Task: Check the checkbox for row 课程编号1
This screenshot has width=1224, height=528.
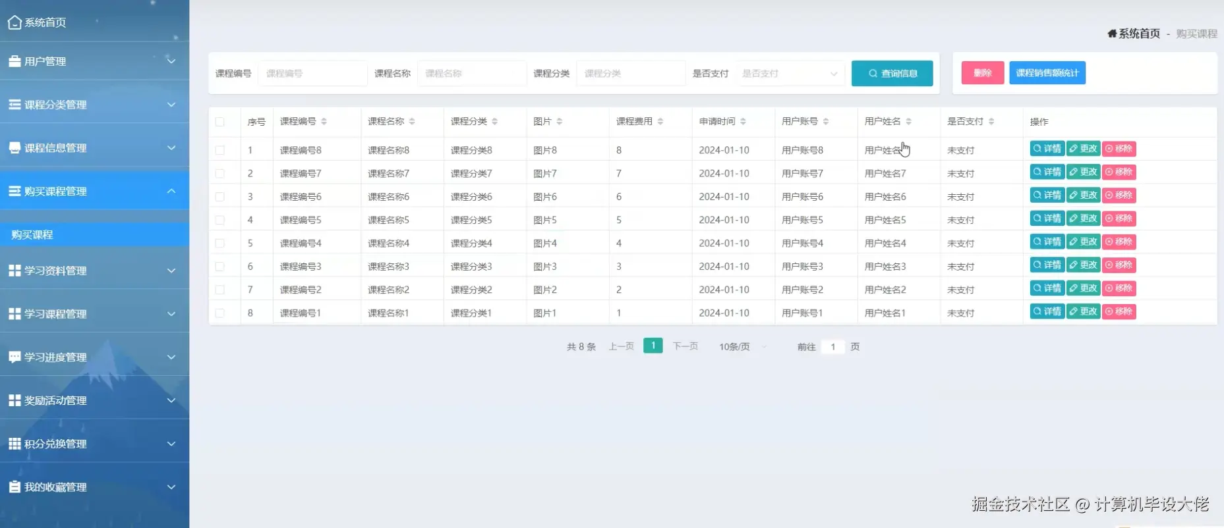Action: click(219, 313)
